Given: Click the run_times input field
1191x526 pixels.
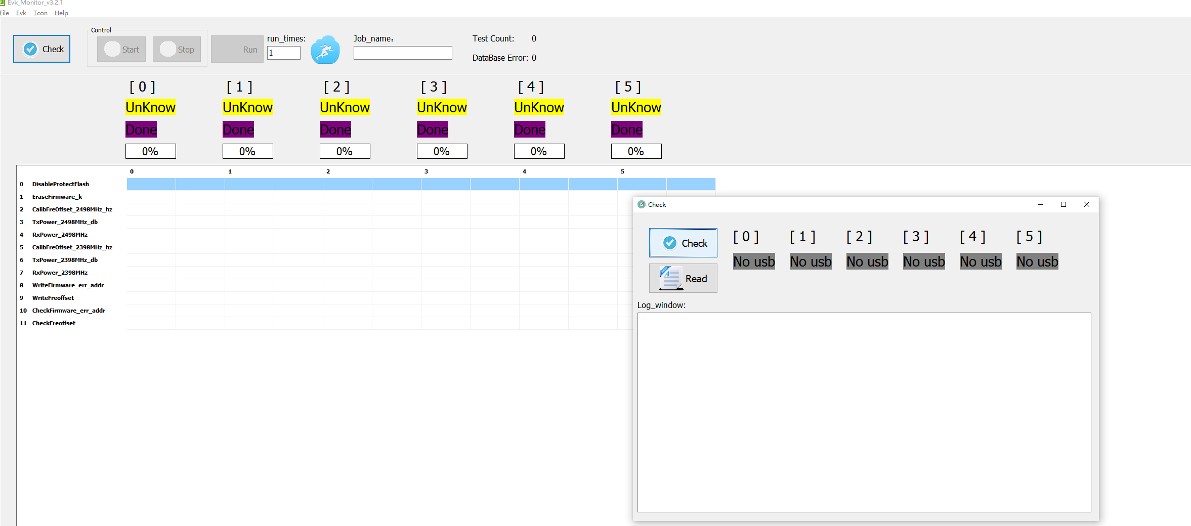Looking at the screenshot, I should [283, 53].
